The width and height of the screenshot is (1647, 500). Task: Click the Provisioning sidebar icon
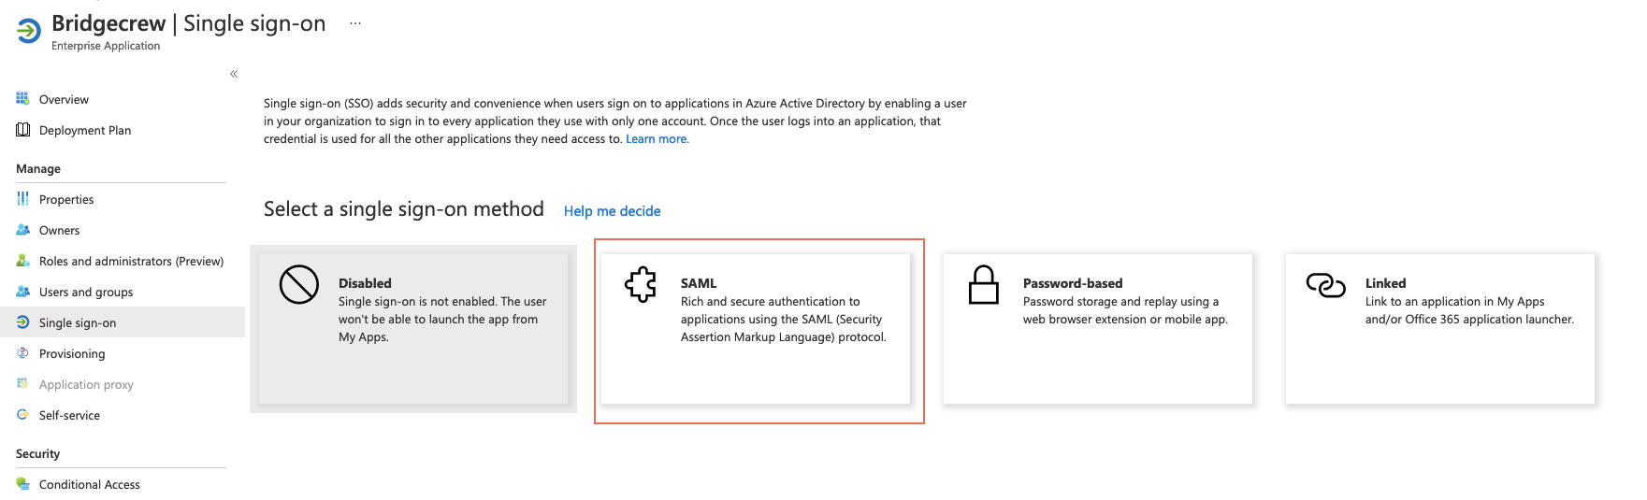22,353
